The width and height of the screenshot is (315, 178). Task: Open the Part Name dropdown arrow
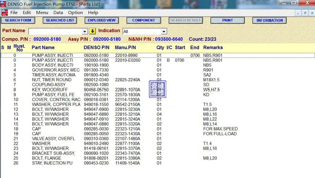pos(85,31)
